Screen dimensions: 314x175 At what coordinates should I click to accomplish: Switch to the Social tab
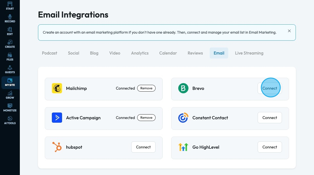74,53
